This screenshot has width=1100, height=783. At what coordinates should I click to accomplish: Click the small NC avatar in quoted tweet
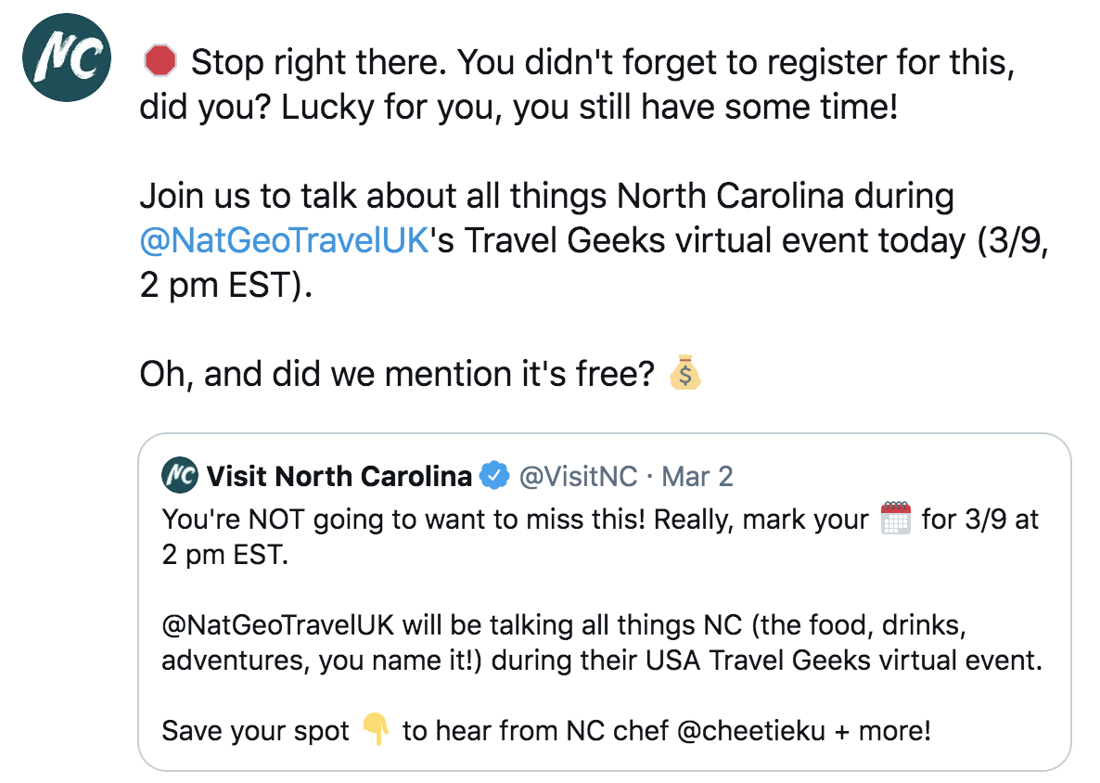click(180, 476)
